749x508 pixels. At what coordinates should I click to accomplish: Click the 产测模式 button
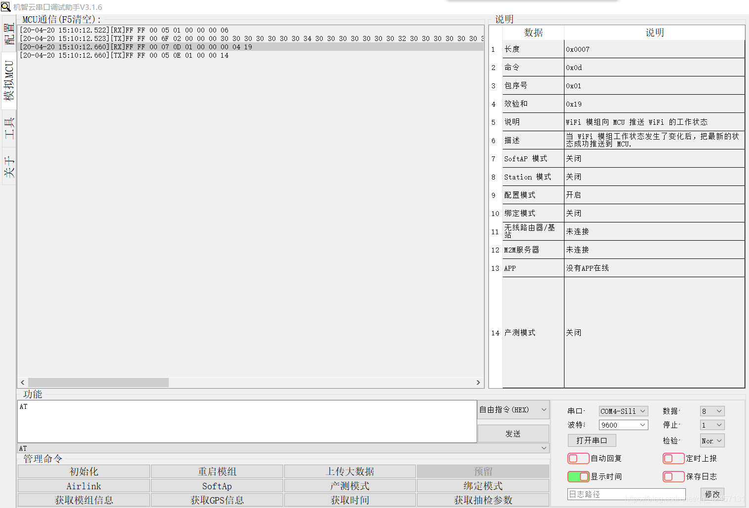click(350, 486)
